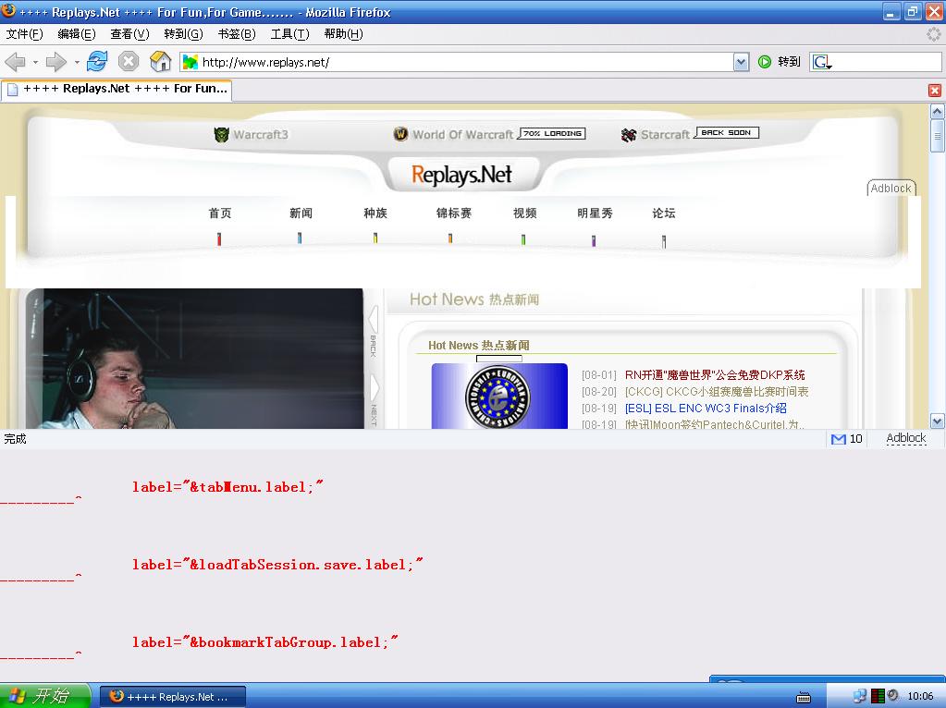Click the red-green monitor tray icon
This screenshot has width=946, height=708.
(x=878, y=696)
